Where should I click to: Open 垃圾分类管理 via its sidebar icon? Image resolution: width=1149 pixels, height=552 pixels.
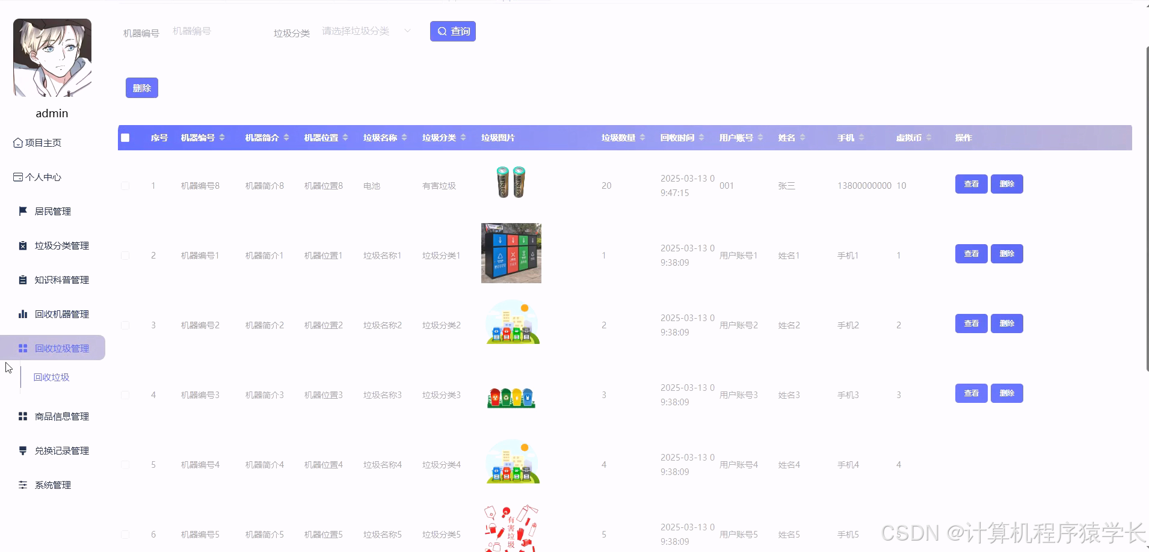tap(23, 245)
